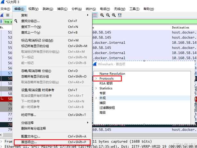Select 外观 in preferences tree

click(x=103, y=98)
